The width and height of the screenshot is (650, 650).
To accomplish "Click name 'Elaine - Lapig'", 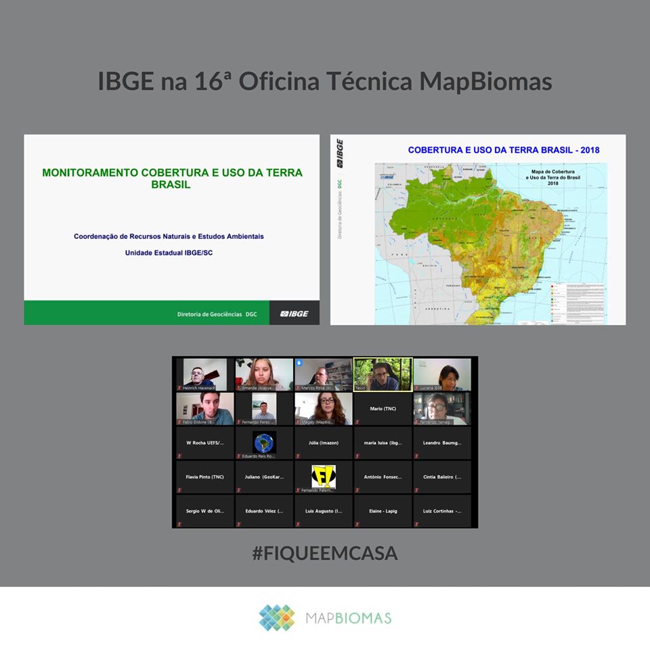I will coord(383,511).
